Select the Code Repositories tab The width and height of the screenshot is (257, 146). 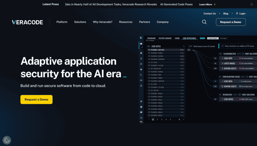point(189,38)
